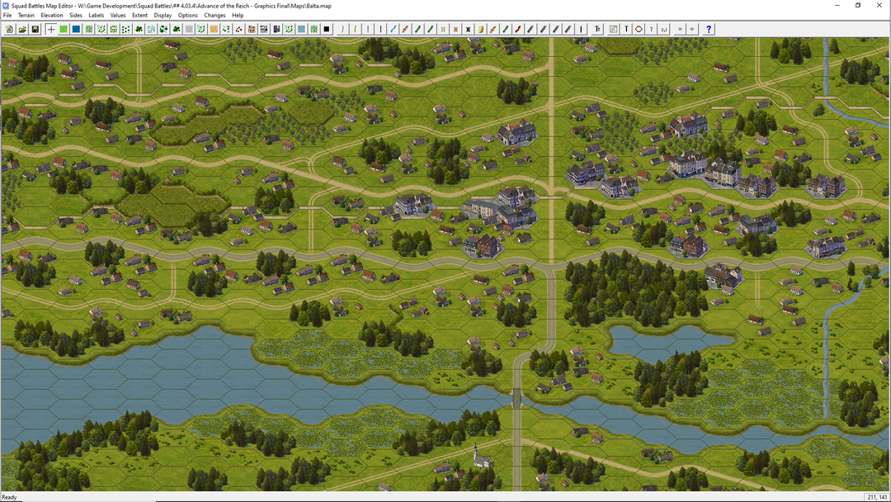Select the marsh terrain tool
Viewport: 891px width, 502px height.
[150, 28]
